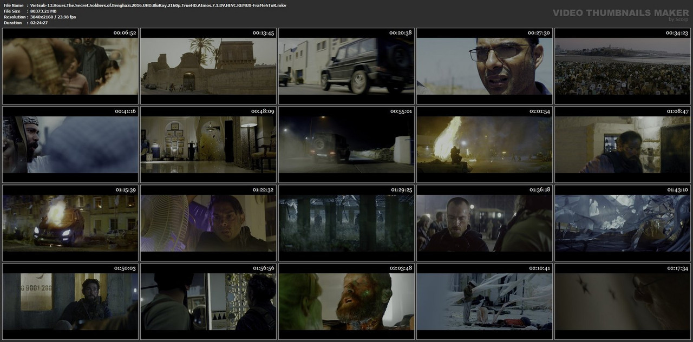
Task: Select the frame stamped 01:50:03
Action: point(70,301)
